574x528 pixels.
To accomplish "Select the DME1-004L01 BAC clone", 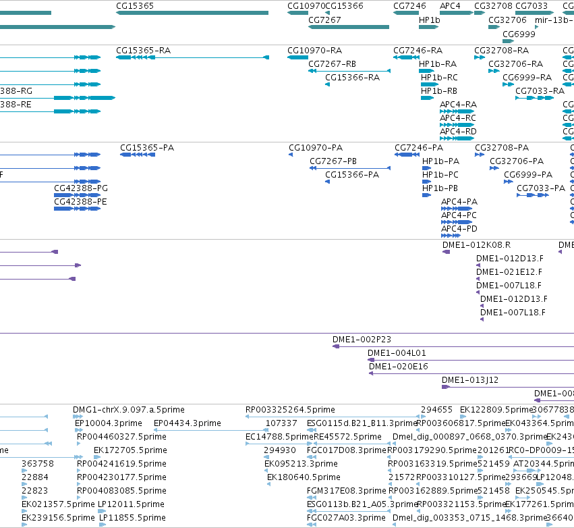I will [x=471, y=360].
